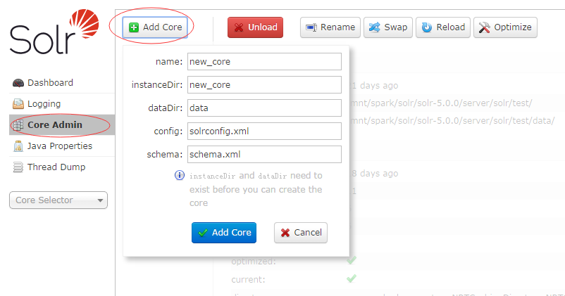The image size is (565, 296).
Task: Reload the selected core
Action: click(443, 27)
